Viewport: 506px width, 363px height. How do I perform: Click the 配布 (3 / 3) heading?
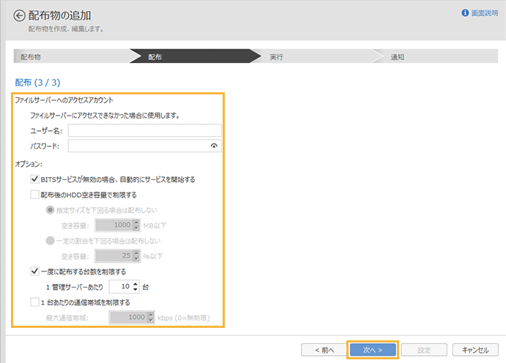(37, 83)
